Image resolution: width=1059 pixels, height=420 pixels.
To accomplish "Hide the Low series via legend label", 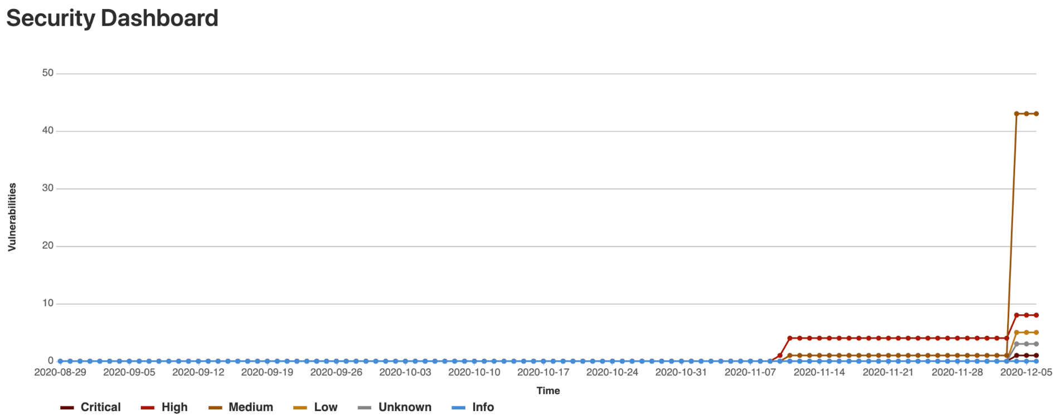I will (x=326, y=407).
